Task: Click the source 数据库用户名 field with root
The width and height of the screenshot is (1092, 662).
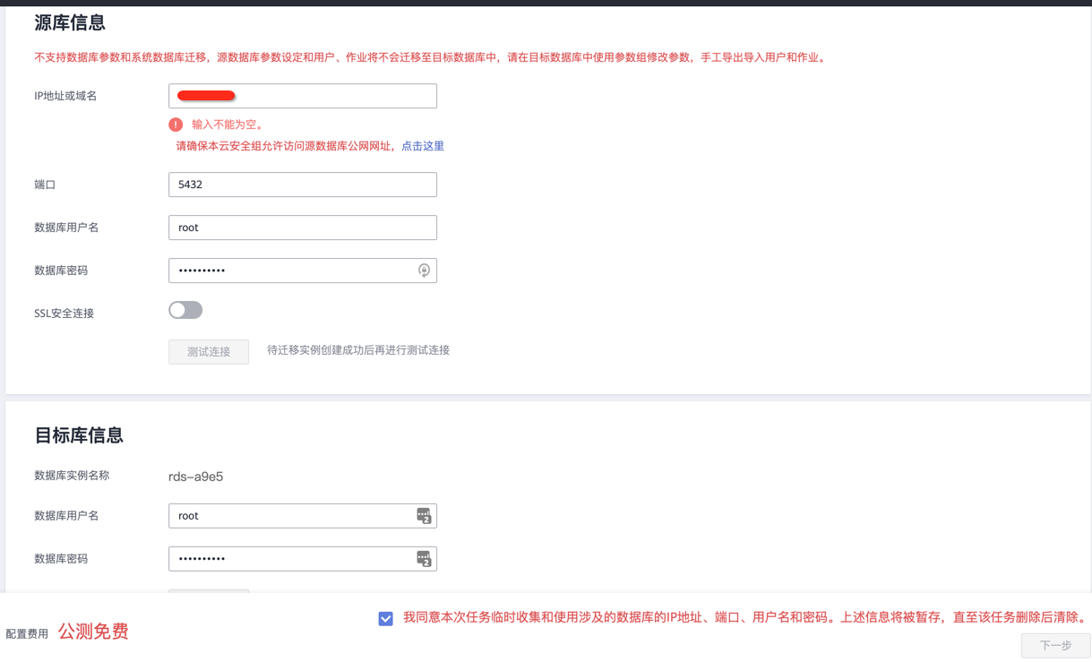Action: 303,228
